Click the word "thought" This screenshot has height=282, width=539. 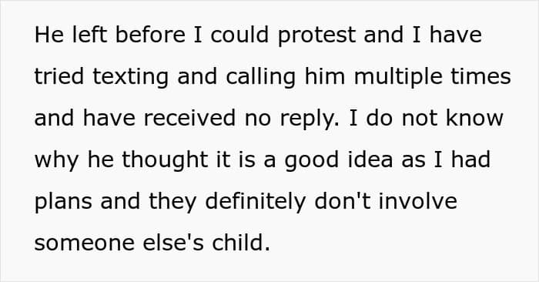click(165, 161)
